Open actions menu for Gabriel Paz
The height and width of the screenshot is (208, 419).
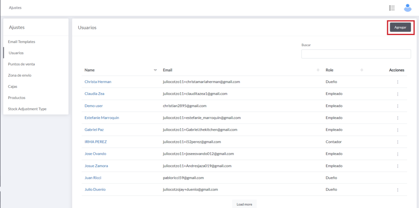397,130
